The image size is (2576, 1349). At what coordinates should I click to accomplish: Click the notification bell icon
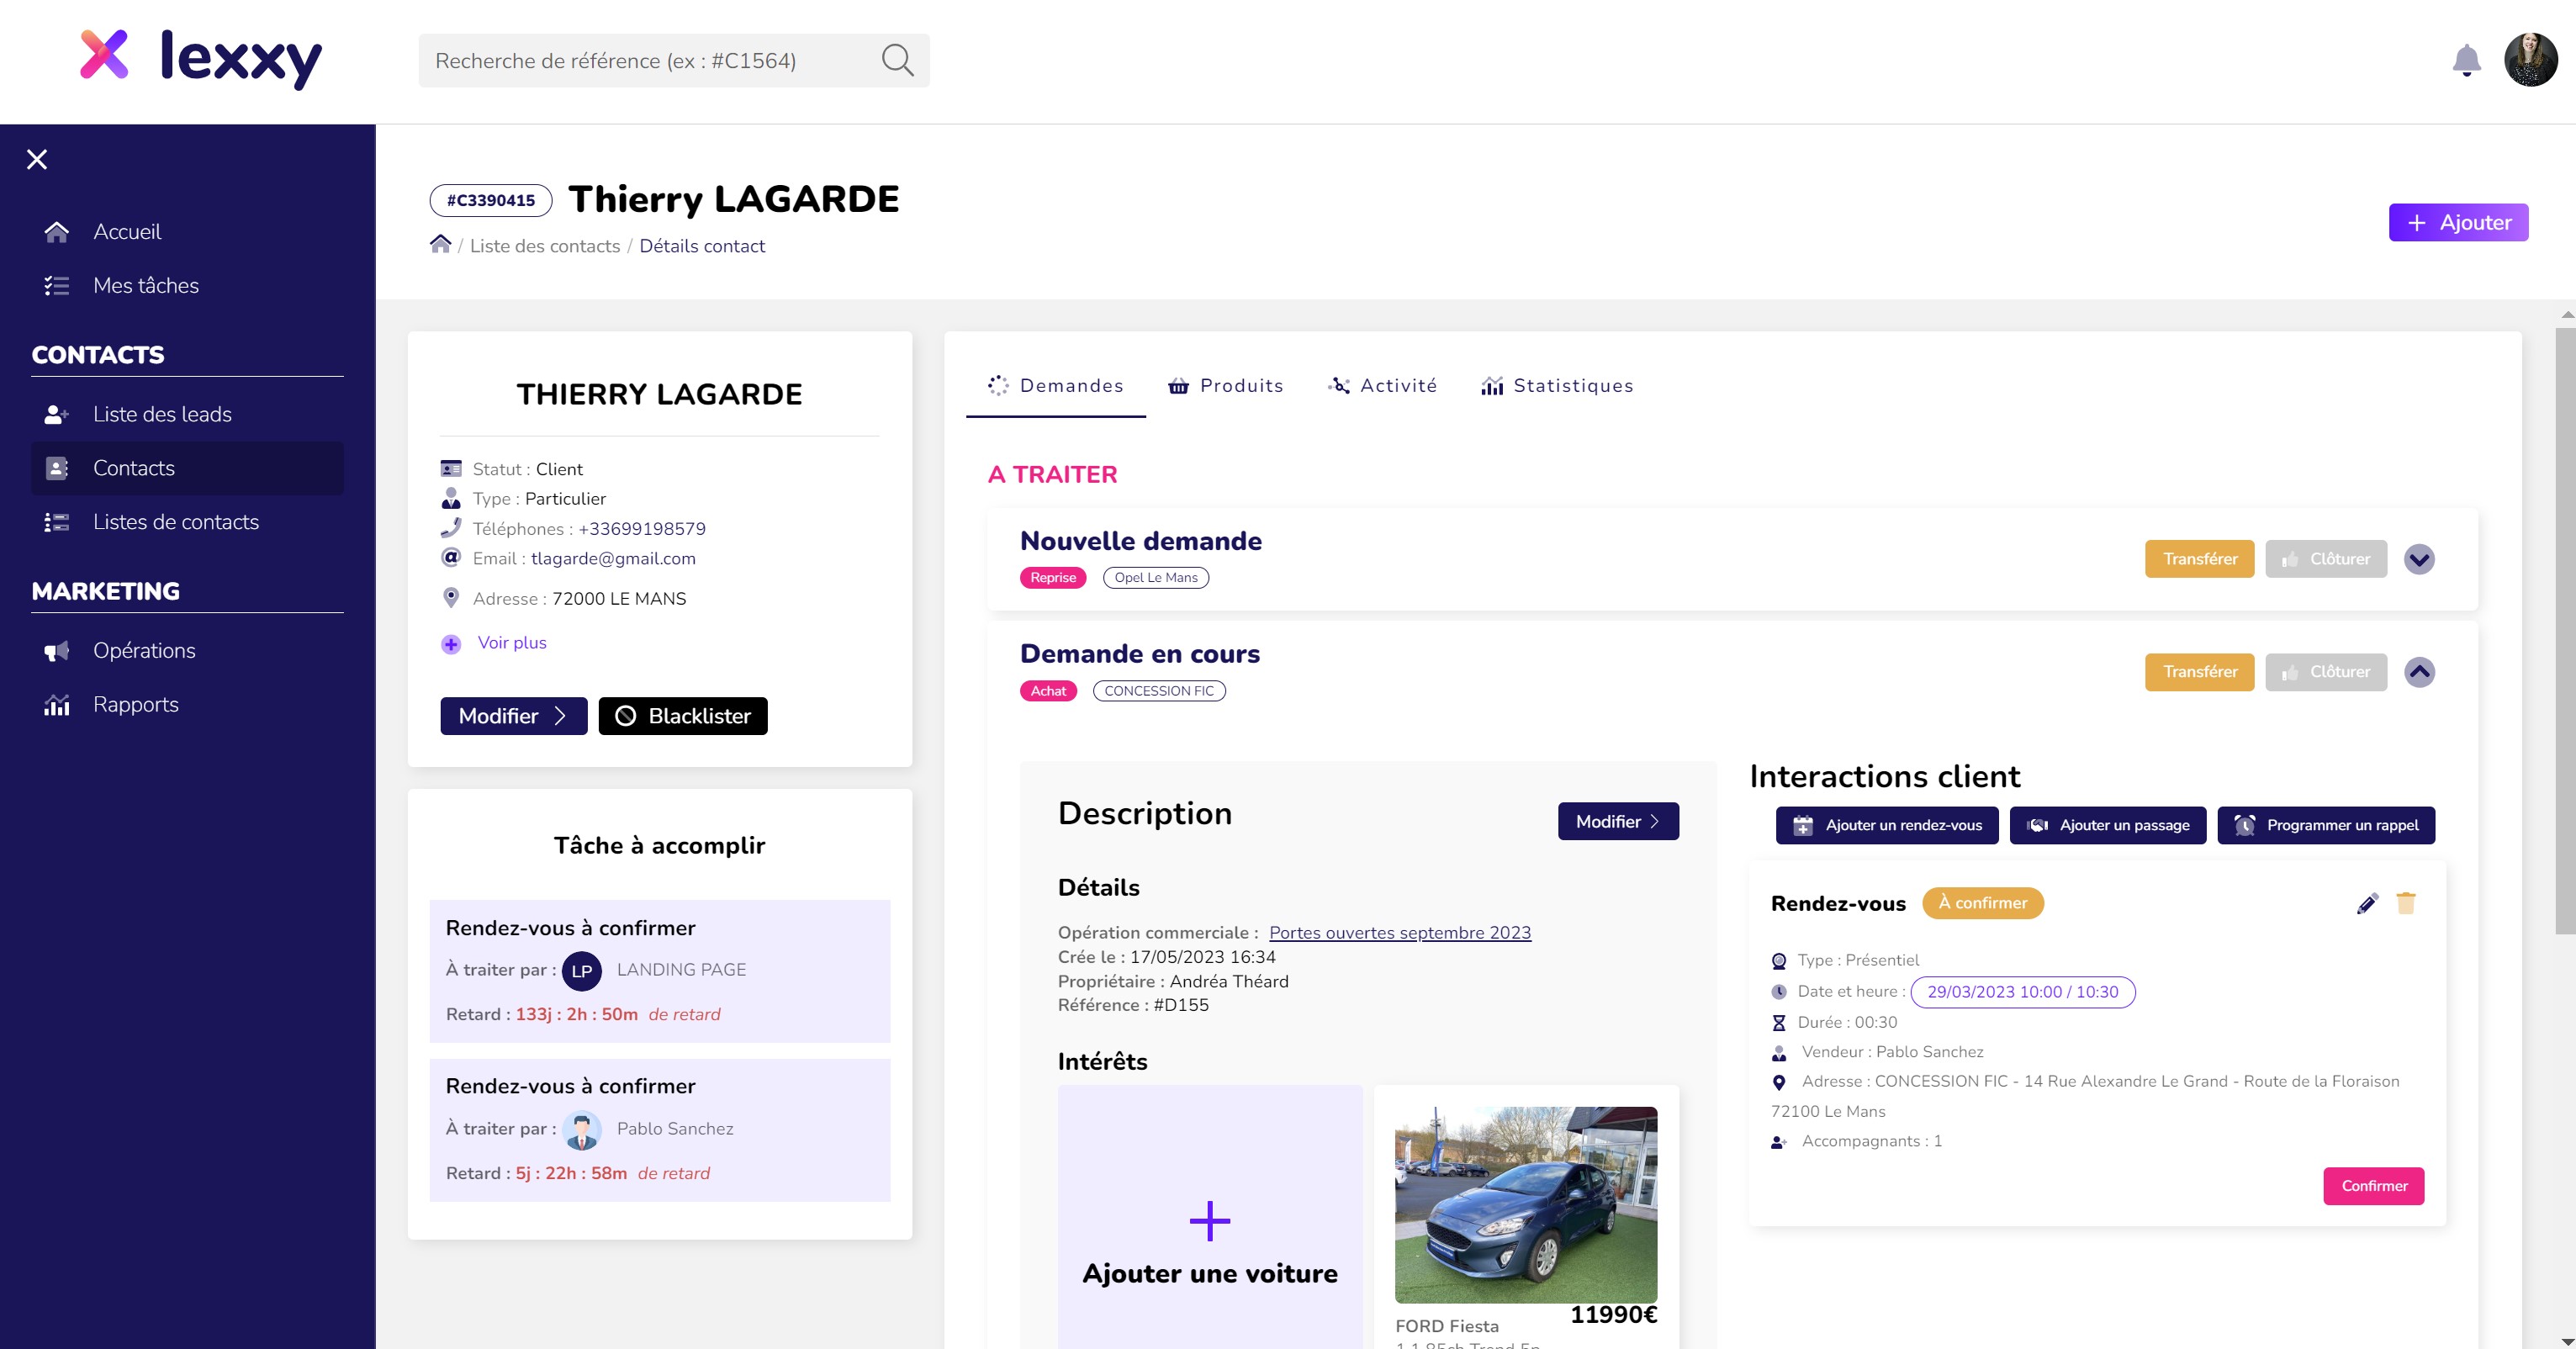coord(2466,61)
